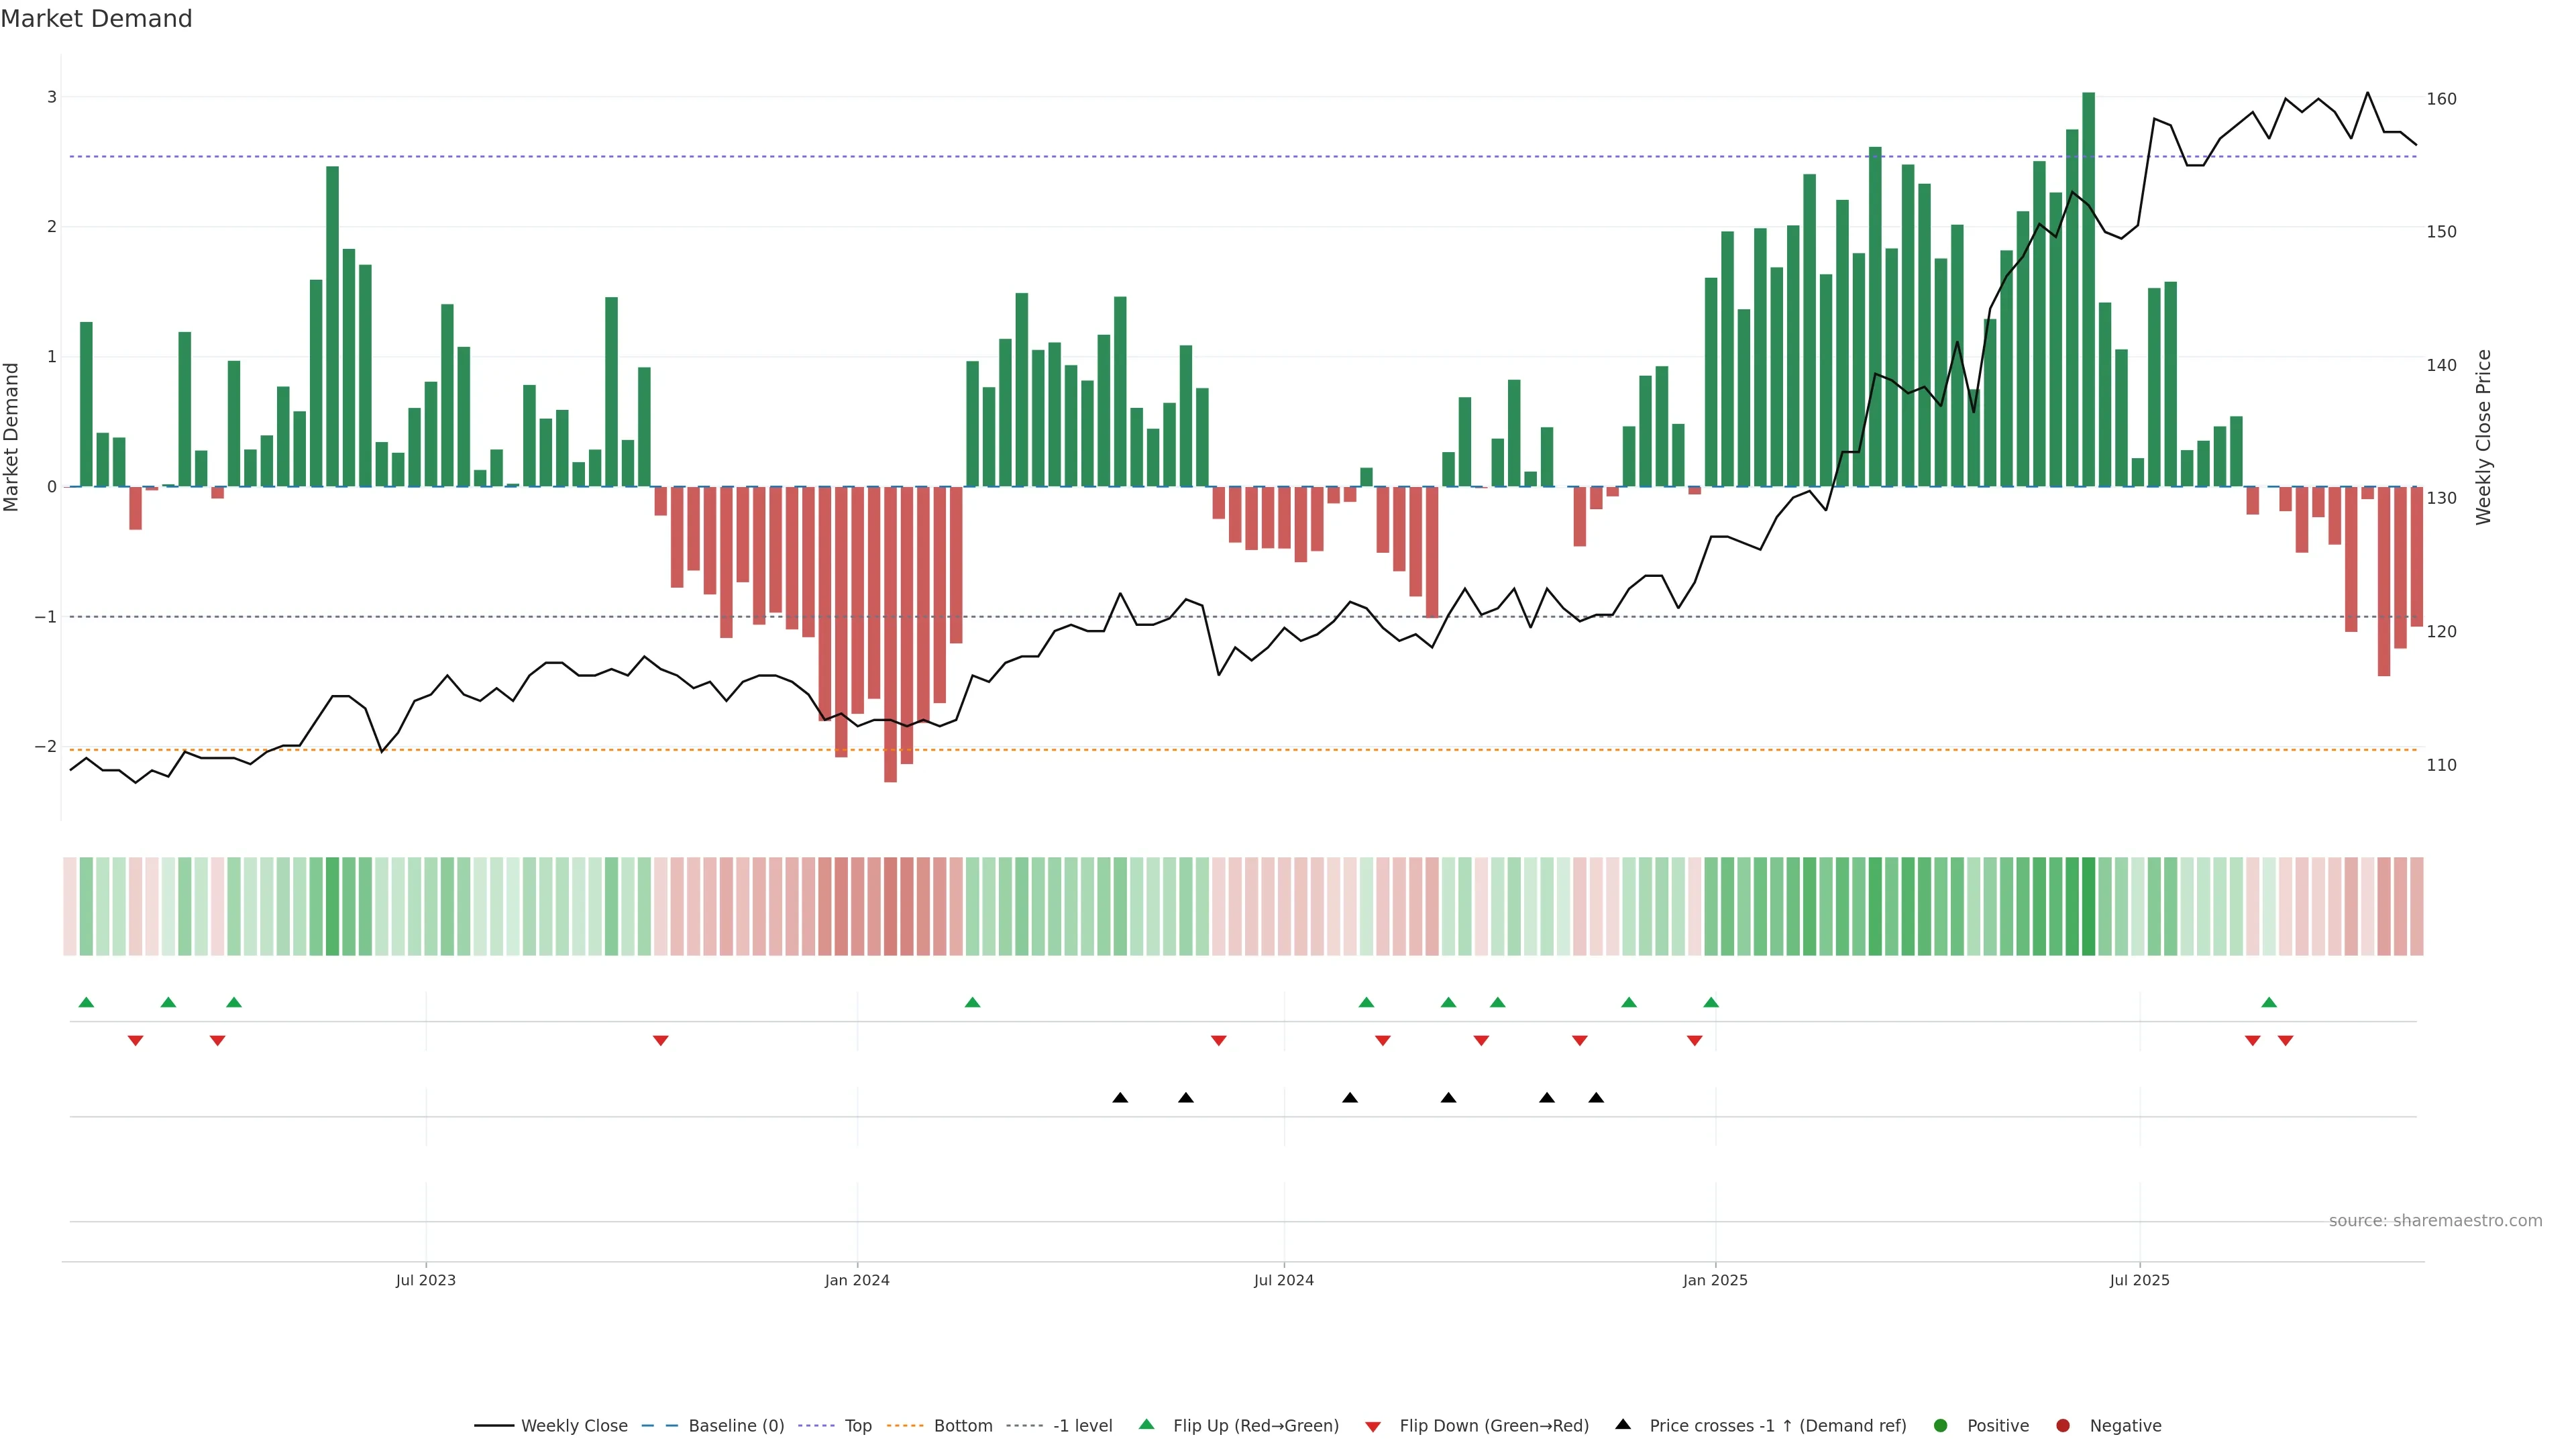Click Flip Up green triangle legend icon
Screen dimensions: 2576x1449
click(1147, 1425)
